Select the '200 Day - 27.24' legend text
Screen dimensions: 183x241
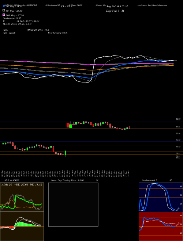pyautogui.click(x=15, y=15)
